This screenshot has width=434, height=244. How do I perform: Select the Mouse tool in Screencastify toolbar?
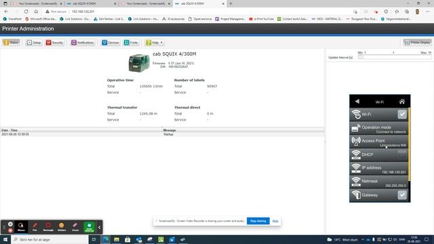pos(21,227)
